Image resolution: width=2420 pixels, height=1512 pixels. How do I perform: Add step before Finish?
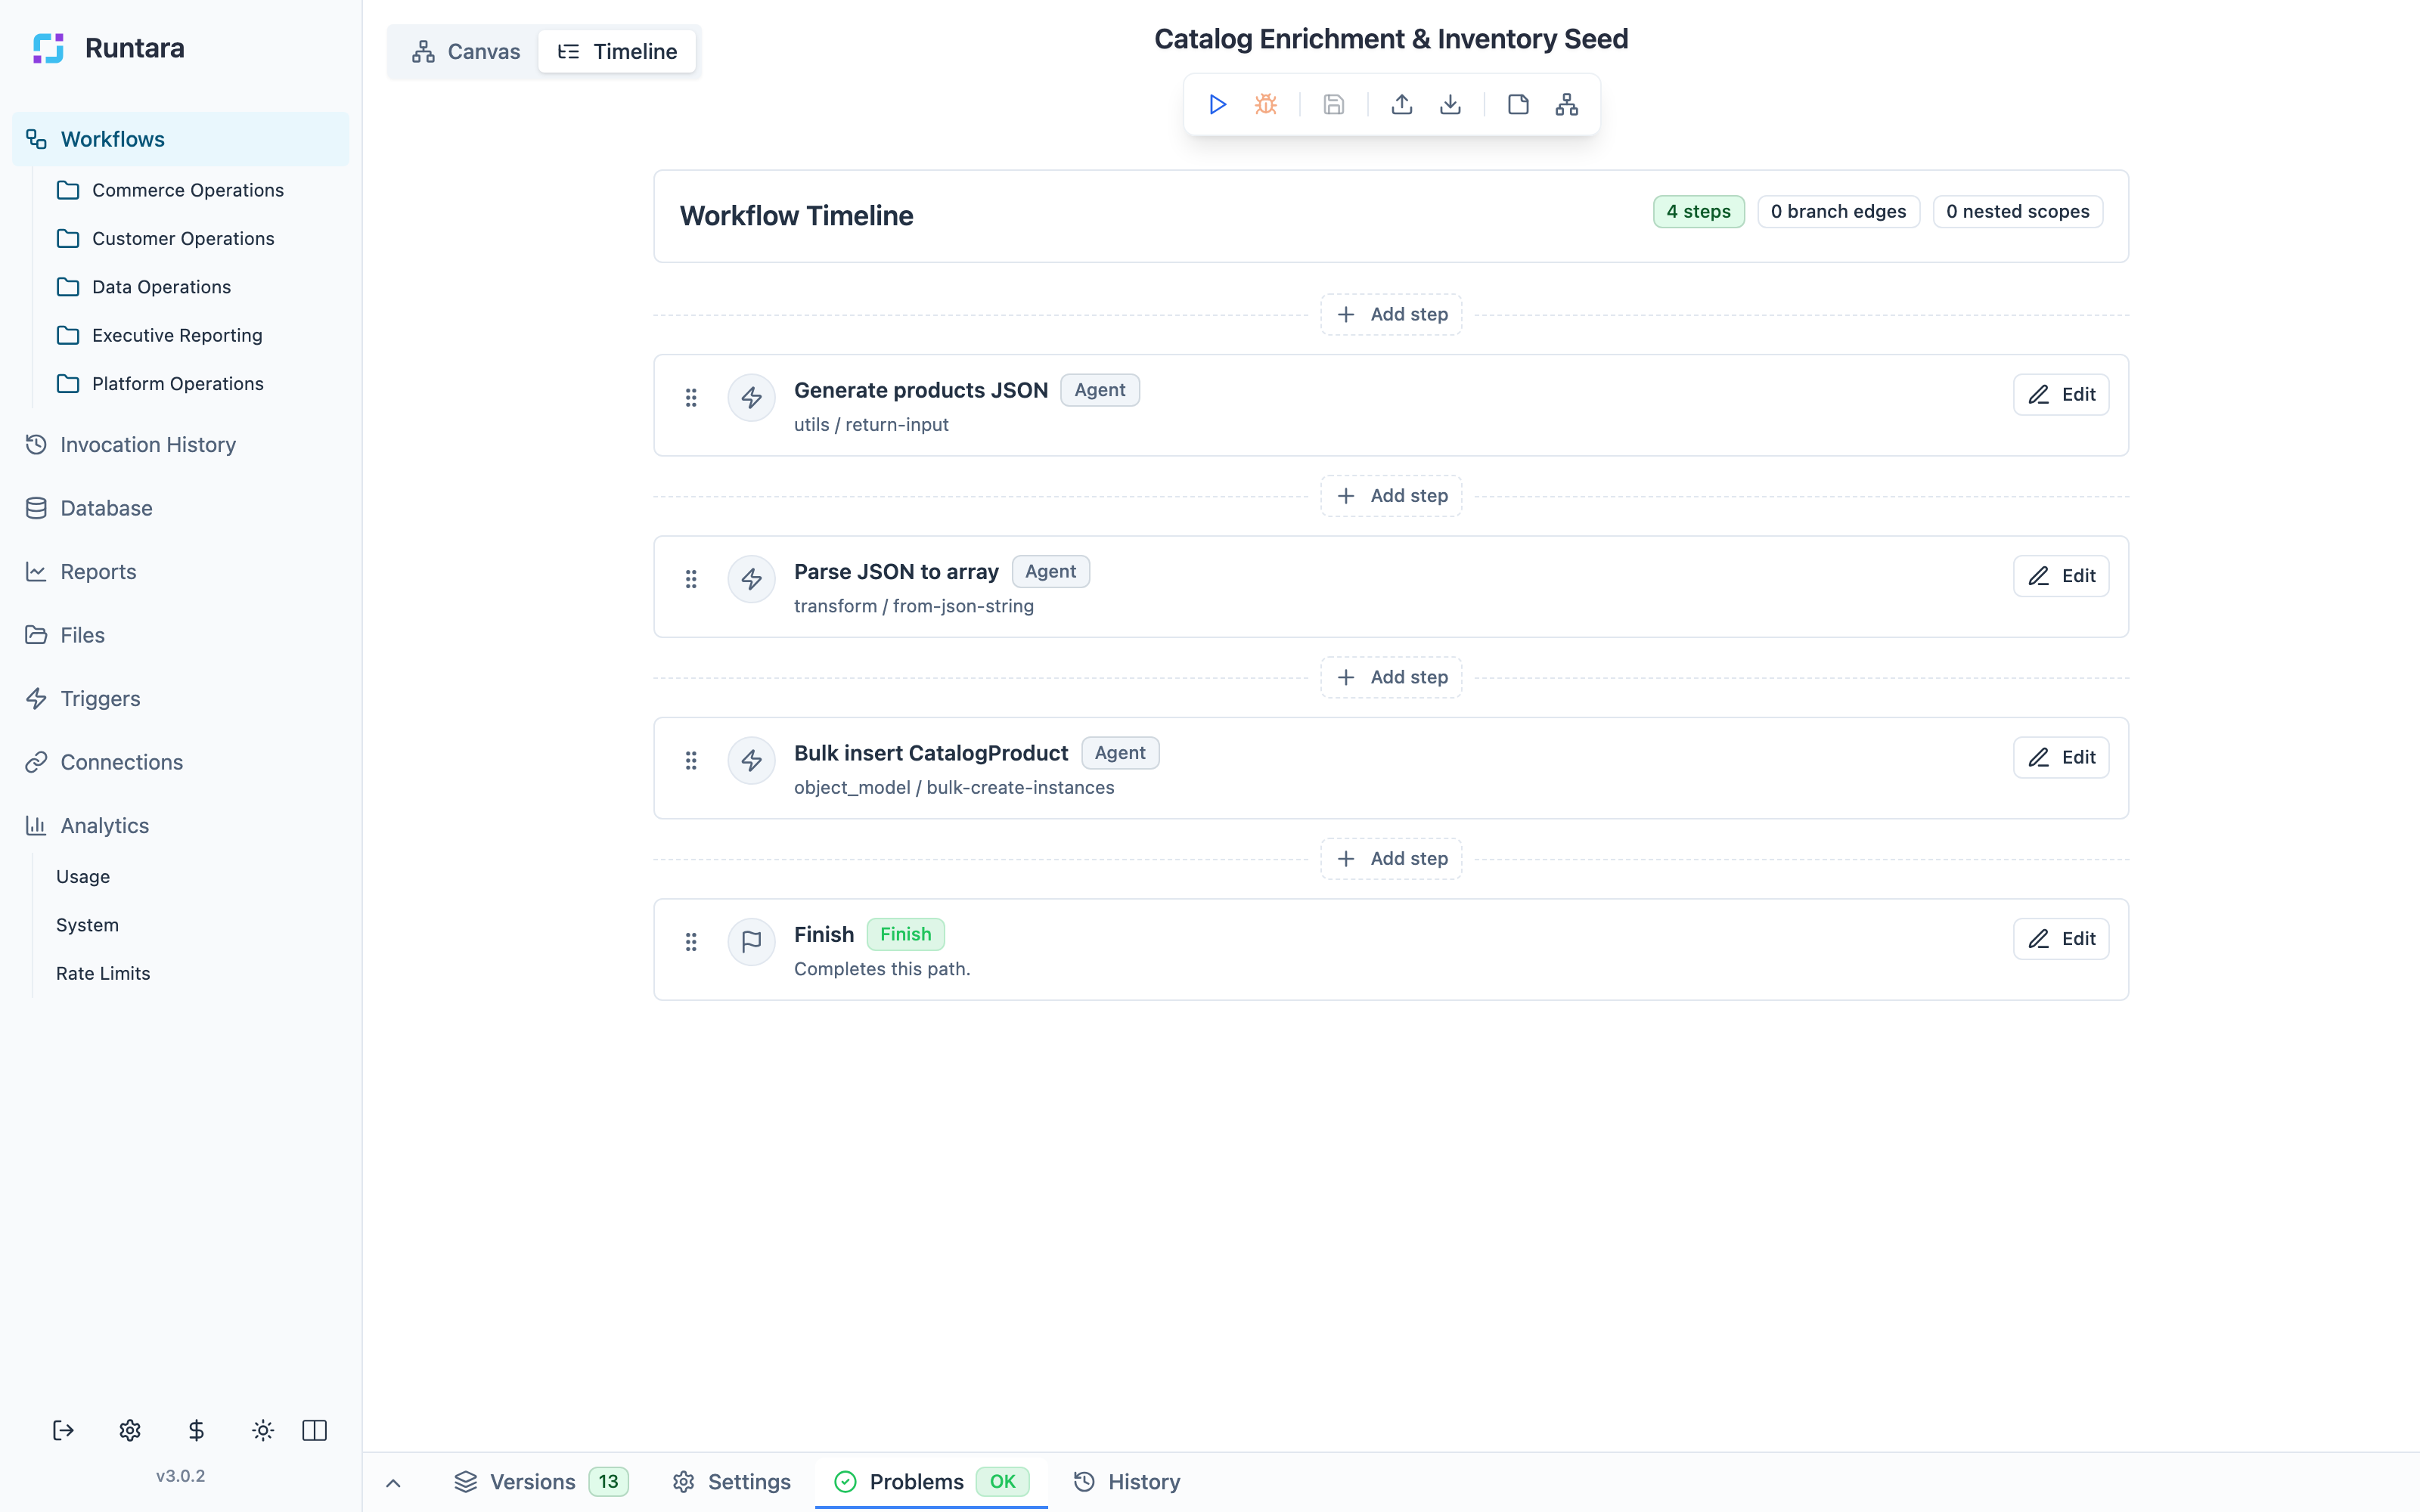point(1391,859)
